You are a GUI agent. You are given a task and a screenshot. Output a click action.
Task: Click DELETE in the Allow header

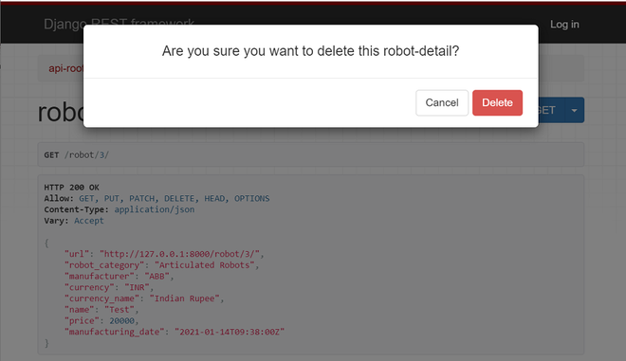click(x=179, y=198)
